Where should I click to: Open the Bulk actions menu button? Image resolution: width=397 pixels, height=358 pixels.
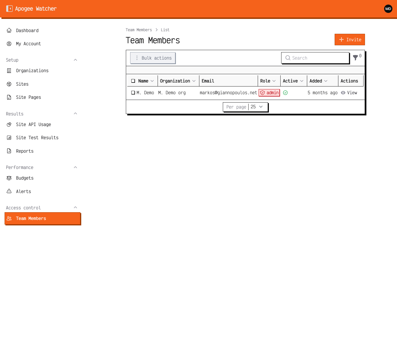[153, 58]
